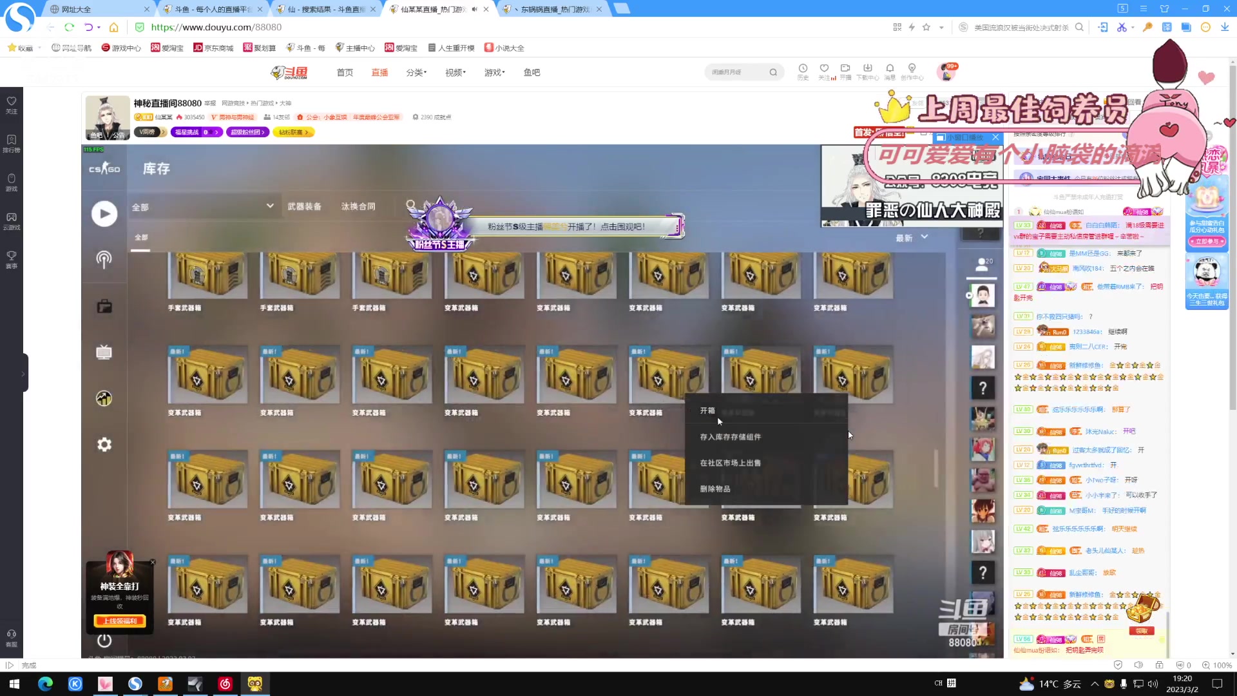Image resolution: width=1237 pixels, height=696 pixels.
Task: Open Windows Start menu
Action: (x=14, y=684)
